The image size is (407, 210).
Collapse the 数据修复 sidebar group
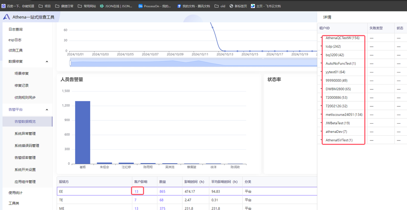click(x=47, y=62)
